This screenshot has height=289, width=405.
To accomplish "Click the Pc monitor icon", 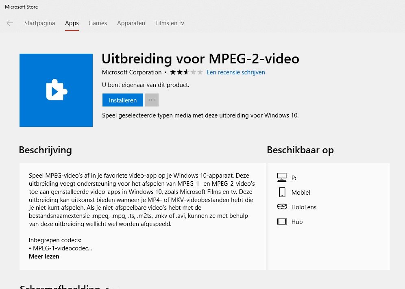I will tap(282, 178).
